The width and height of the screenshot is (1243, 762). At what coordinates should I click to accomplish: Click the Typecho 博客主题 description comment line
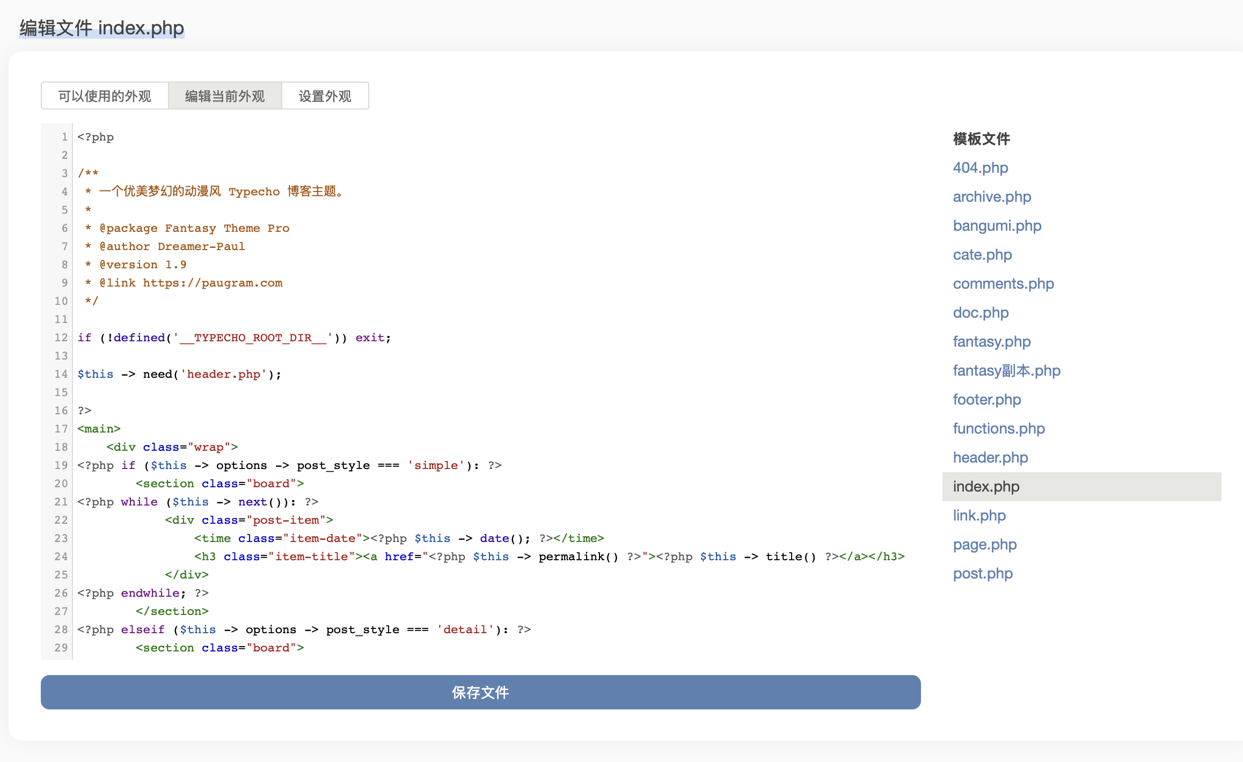tap(214, 192)
